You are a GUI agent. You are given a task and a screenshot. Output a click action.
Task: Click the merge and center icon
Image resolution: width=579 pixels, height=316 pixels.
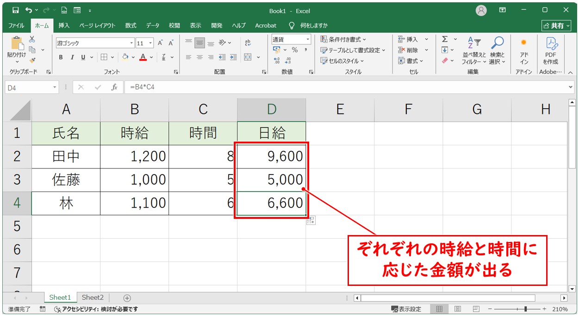248,57
